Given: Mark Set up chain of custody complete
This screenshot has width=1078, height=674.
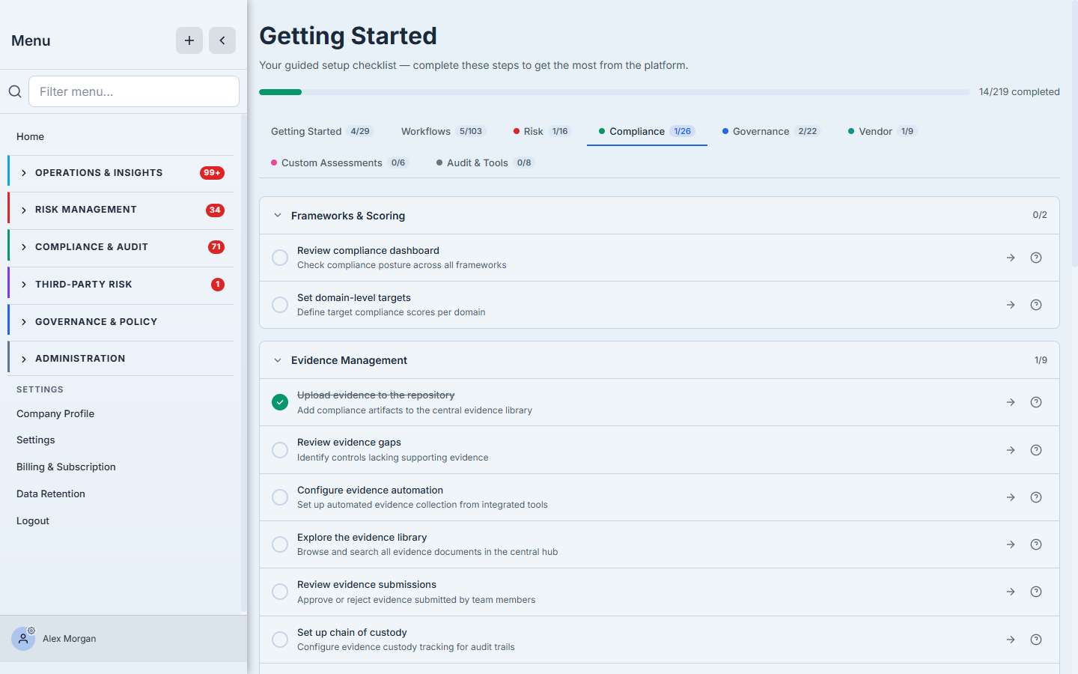Looking at the screenshot, I should [x=280, y=640].
